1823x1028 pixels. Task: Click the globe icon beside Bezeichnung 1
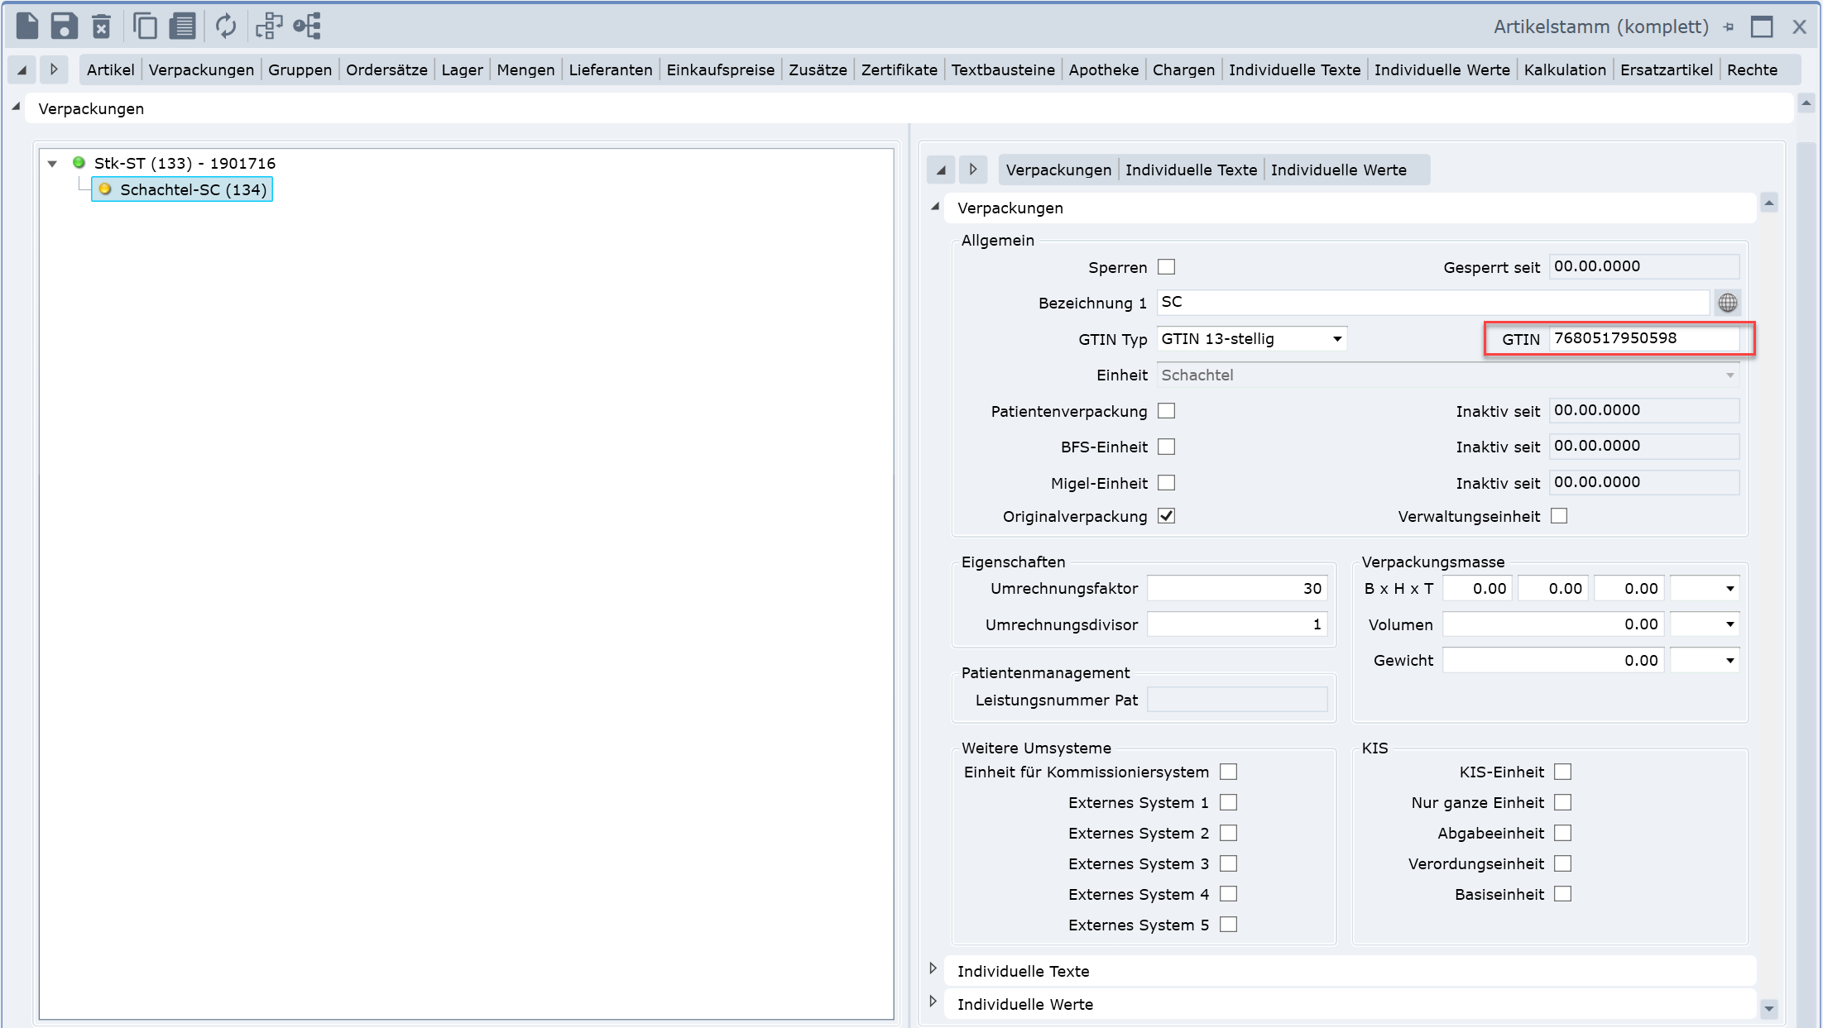1727,303
